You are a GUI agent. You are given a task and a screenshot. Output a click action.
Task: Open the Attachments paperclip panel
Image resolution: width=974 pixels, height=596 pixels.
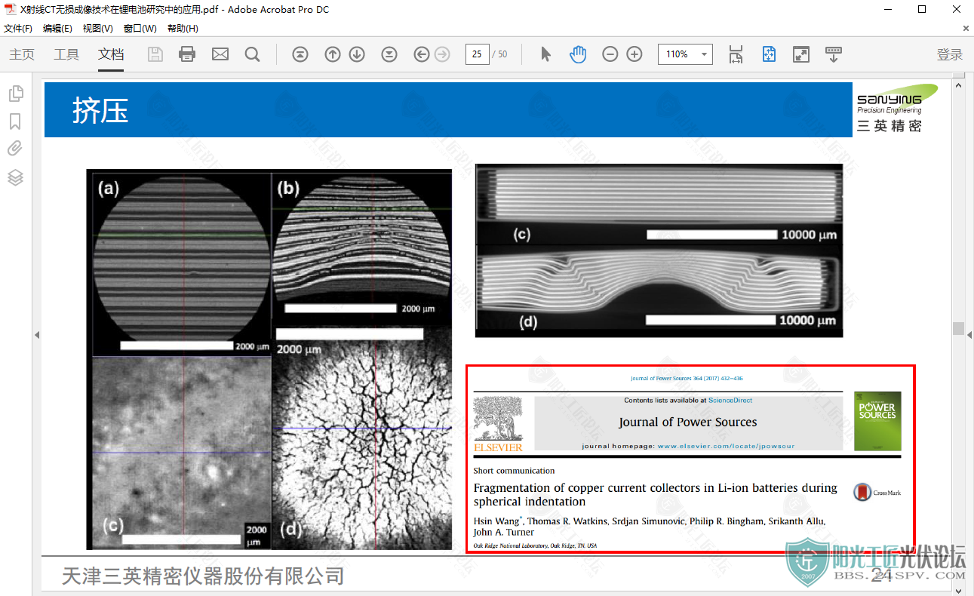click(15, 149)
